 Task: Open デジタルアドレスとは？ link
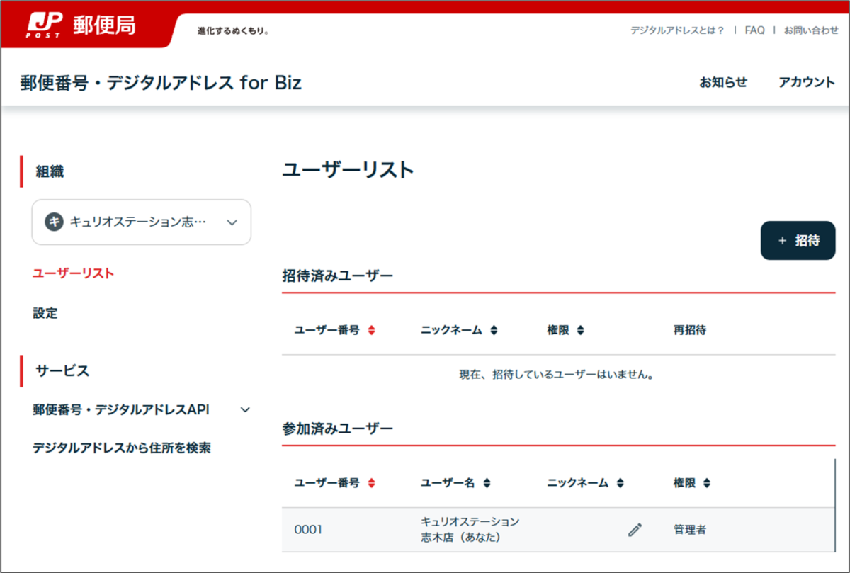point(677,30)
